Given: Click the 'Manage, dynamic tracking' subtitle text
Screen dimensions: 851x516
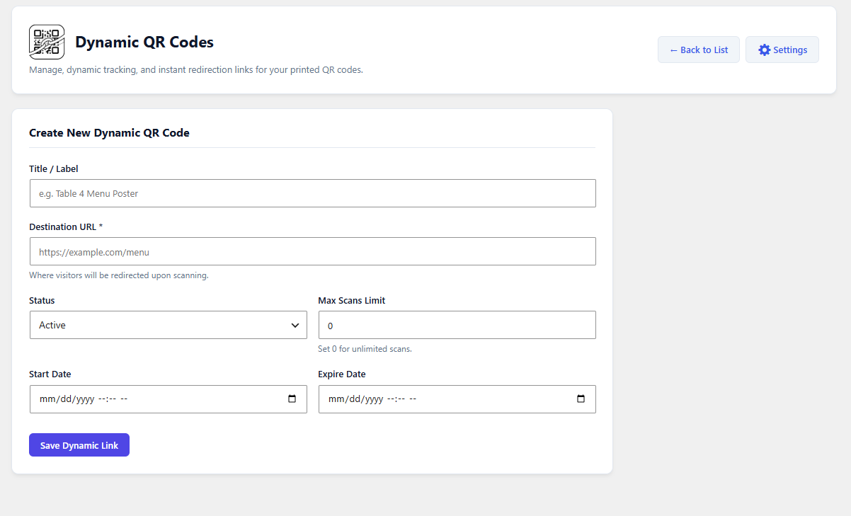Looking at the screenshot, I should coord(196,70).
